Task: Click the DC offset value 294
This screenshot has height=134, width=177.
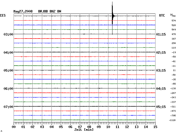Action: 174,43
